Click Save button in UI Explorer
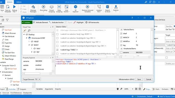This screenshot has height=98, width=175. 139,79
